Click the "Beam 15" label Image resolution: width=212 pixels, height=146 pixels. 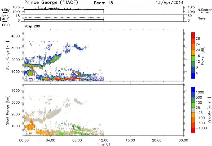103,3
